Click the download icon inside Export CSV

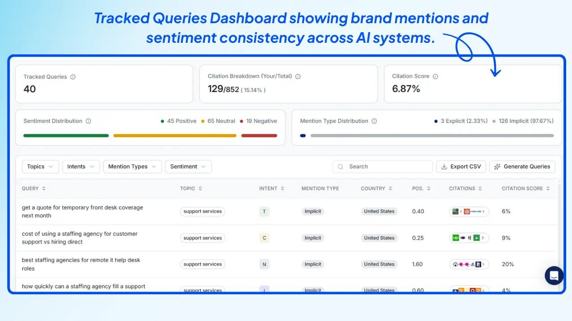point(444,166)
